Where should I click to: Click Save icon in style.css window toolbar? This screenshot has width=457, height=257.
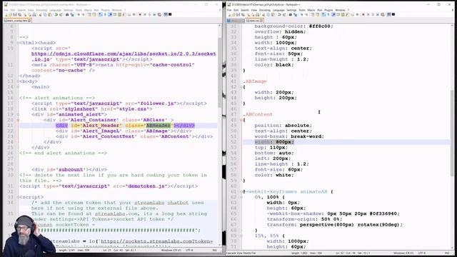pos(238,14)
